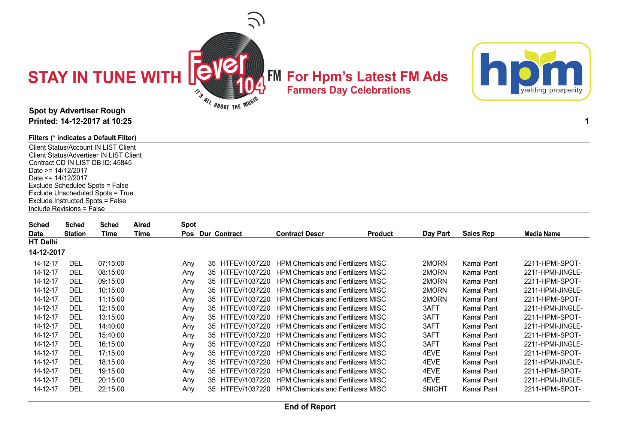Click the 'End of Report' footer
This screenshot has width=618, height=421.
[310, 407]
